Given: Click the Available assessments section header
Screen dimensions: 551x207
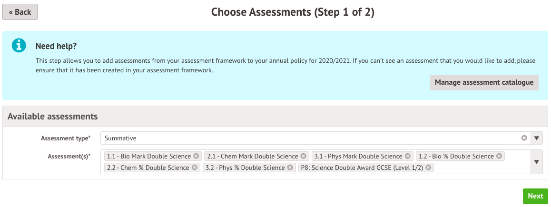Looking at the screenshot, I should pos(53,117).
